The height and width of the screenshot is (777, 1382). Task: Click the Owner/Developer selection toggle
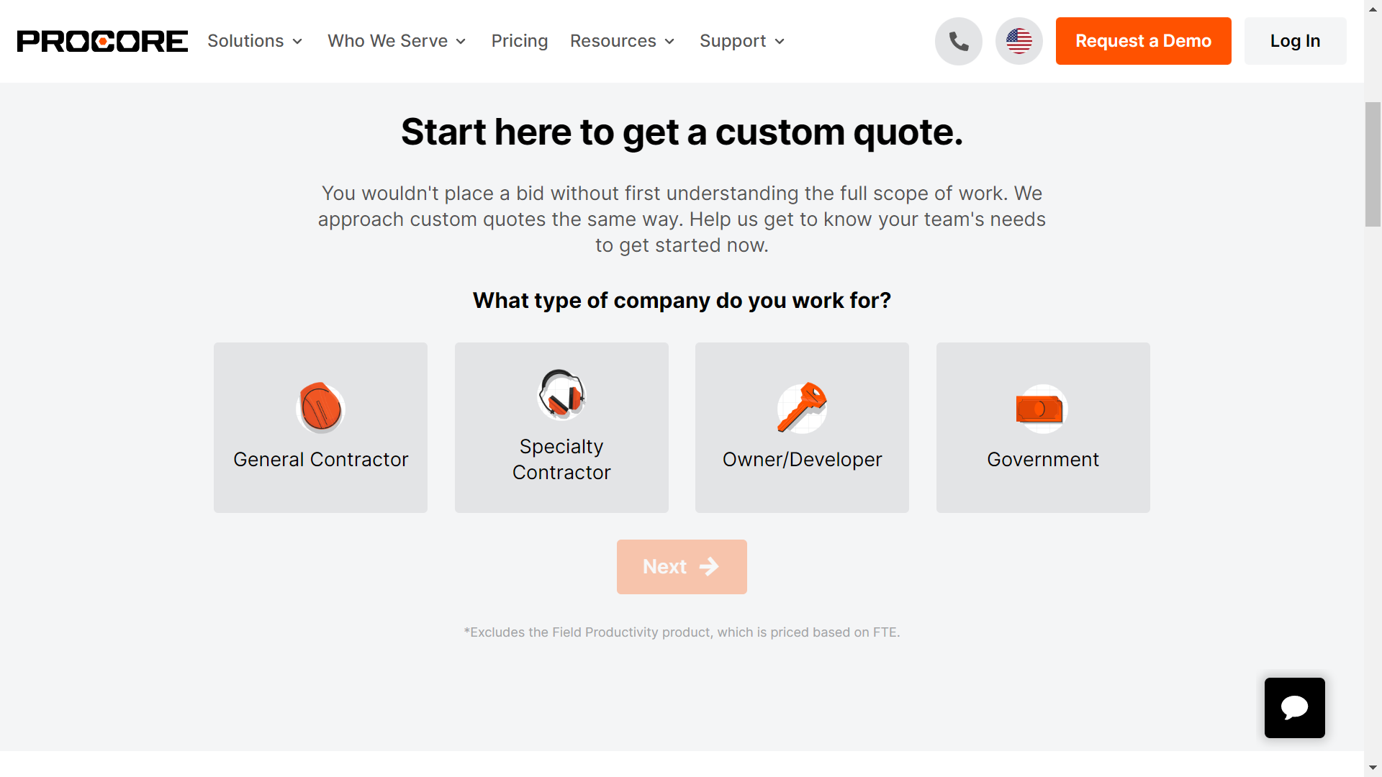coord(802,427)
